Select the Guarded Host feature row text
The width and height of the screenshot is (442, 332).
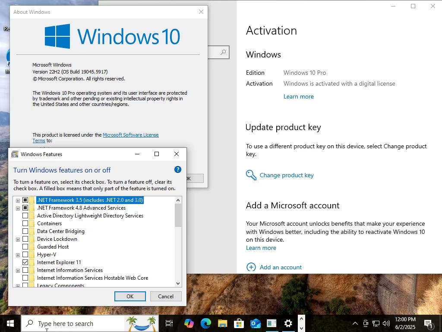pyautogui.click(x=53, y=247)
